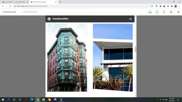Switch to mobile phone preview mode

pyautogui.click(x=164, y=12)
